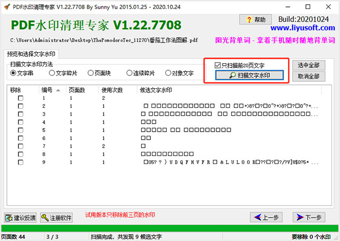Open the 帮助 help button
The width and height of the screenshot is (340, 241).
pos(256,20)
